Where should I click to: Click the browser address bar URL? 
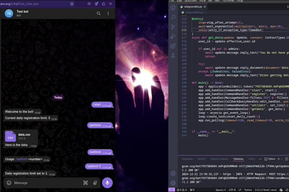coord(20,4)
